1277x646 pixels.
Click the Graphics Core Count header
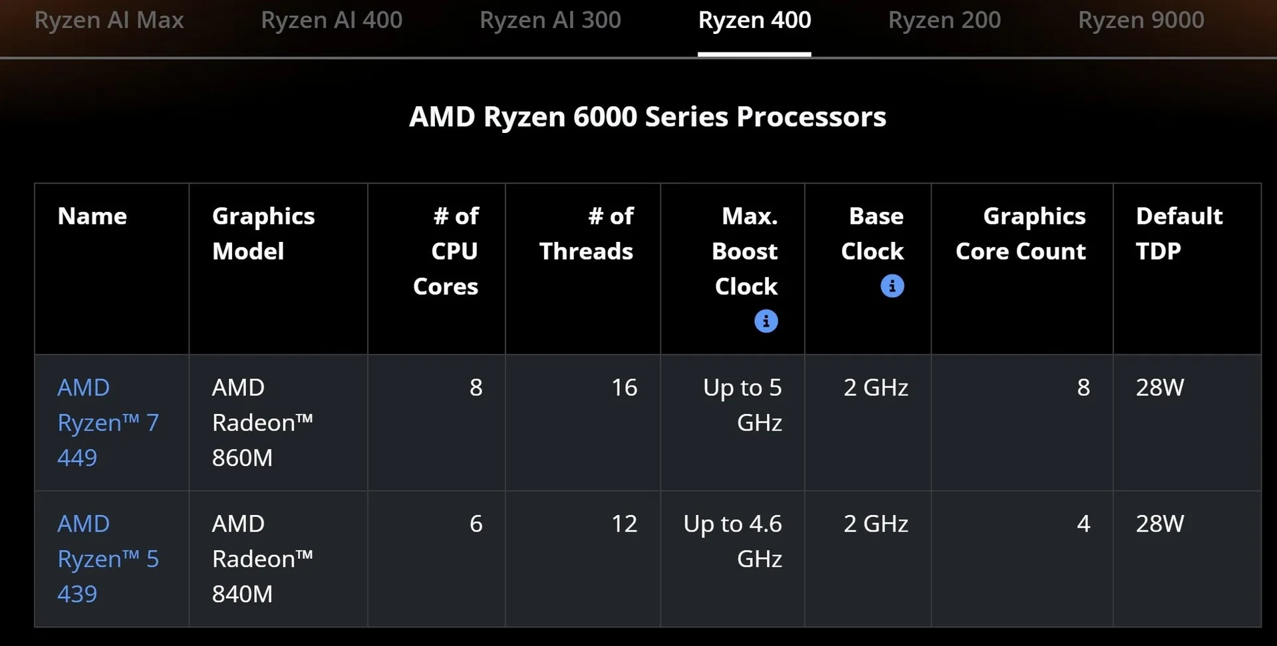[x=1020, y=233]
